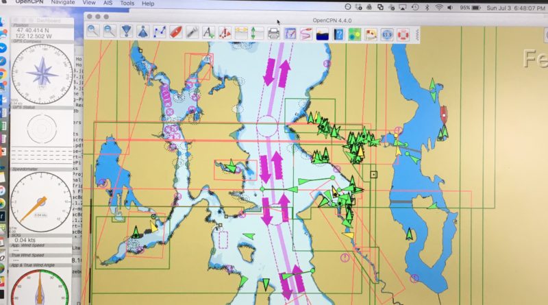Open the Options wrench icon
The height and width of the screenshot is (305, 548).
(192, 32)
